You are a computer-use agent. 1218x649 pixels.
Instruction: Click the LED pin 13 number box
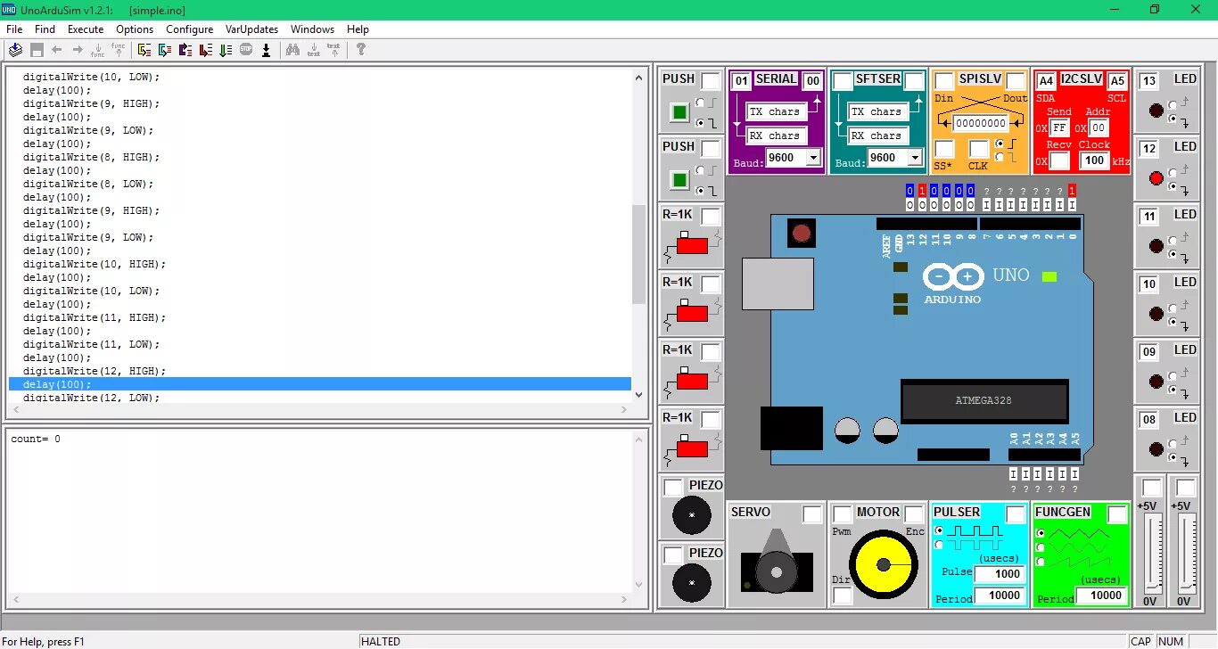pos(1149,81)
